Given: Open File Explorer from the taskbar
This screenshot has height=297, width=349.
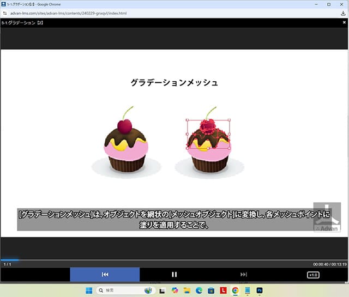Looking at the screenshot, I should (187, 290).
